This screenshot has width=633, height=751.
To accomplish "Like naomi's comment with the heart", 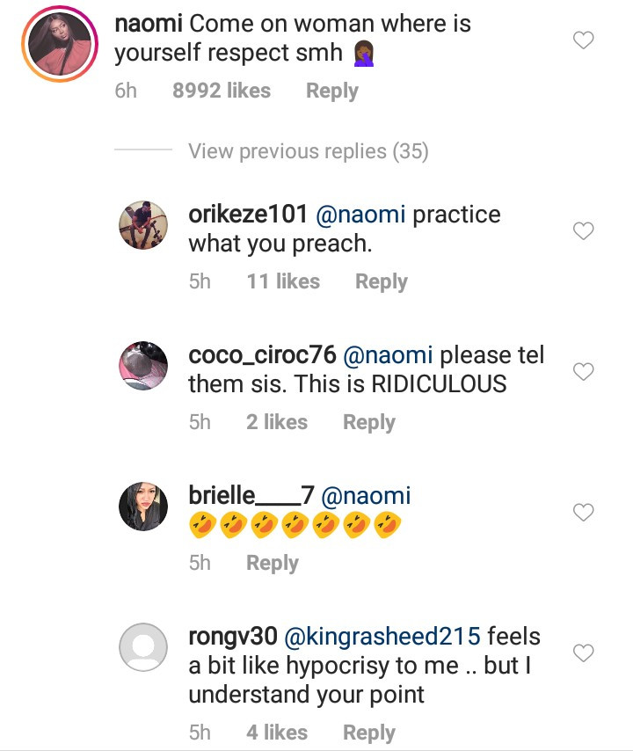I will [583, 40].
